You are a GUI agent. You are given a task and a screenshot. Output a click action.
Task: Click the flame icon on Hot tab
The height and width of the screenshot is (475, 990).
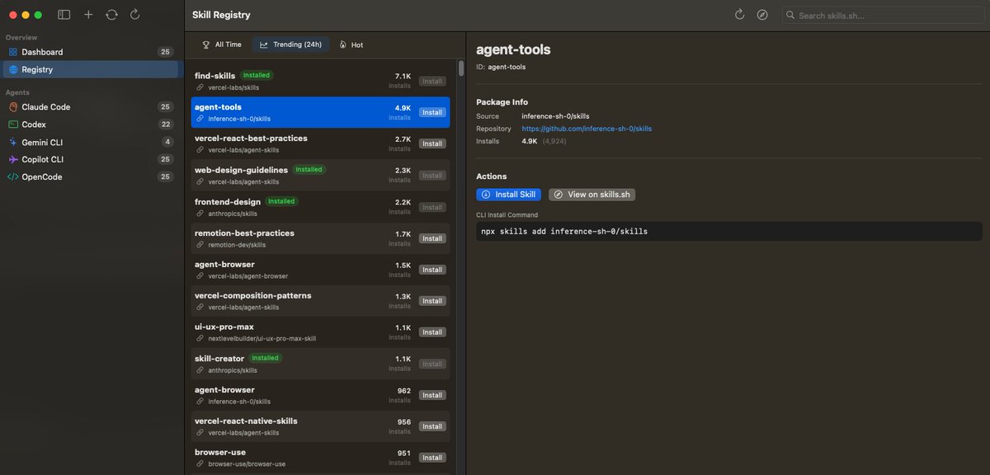pyautogui.click(x=342, y=45)
